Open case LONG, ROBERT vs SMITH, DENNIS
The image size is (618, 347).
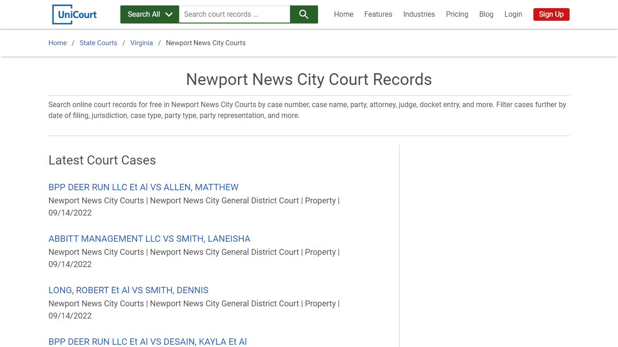click(128, 290)
